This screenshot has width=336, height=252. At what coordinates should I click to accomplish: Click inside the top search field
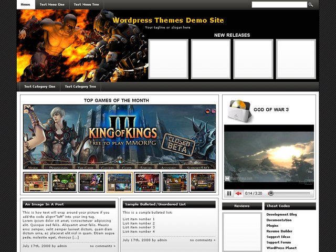(279, 5)
